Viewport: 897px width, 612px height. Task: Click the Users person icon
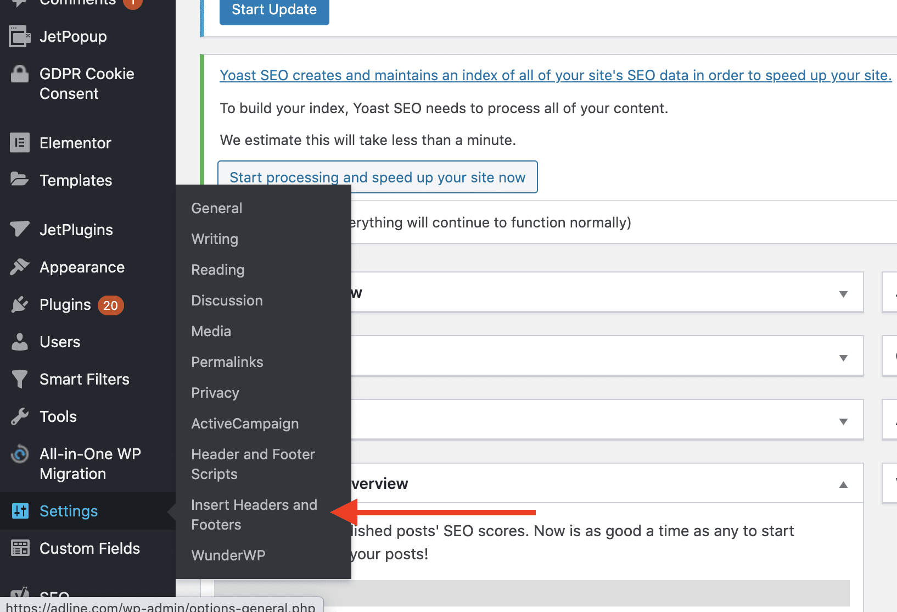(20, 342)
